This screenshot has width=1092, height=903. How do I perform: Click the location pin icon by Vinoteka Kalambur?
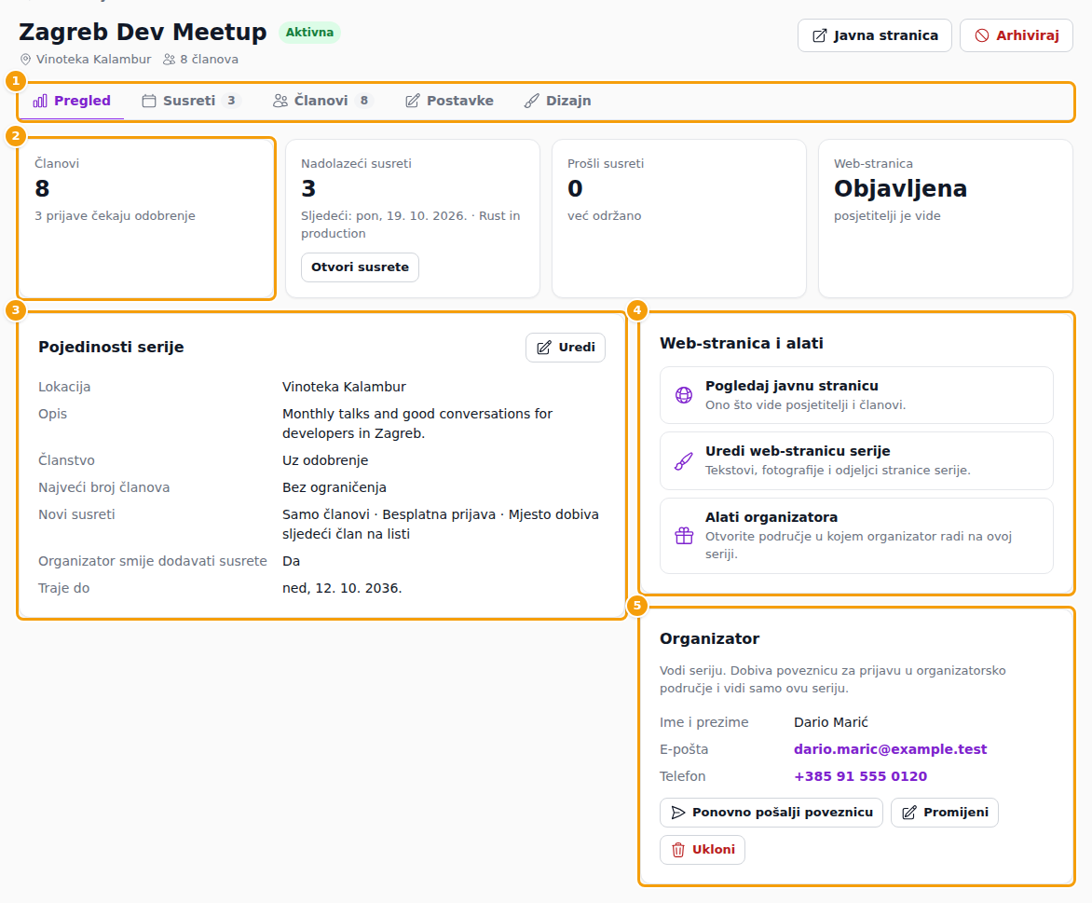pos(26,60)
